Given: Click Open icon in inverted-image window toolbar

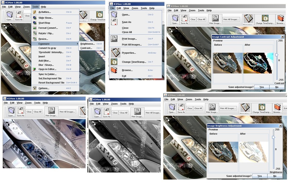Looking at the screenshot, I should [11, 112].
